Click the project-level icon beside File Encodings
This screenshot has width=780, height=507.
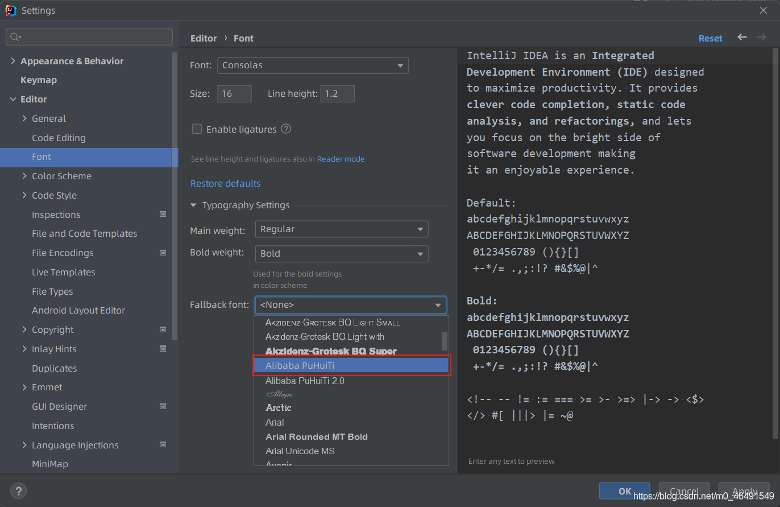(x=163, y=253)
